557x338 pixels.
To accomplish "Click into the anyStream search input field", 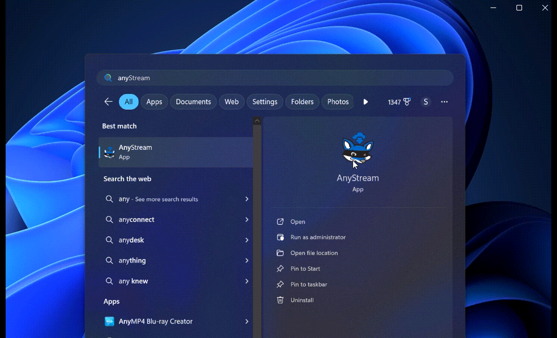I will (x=275, y=78).
